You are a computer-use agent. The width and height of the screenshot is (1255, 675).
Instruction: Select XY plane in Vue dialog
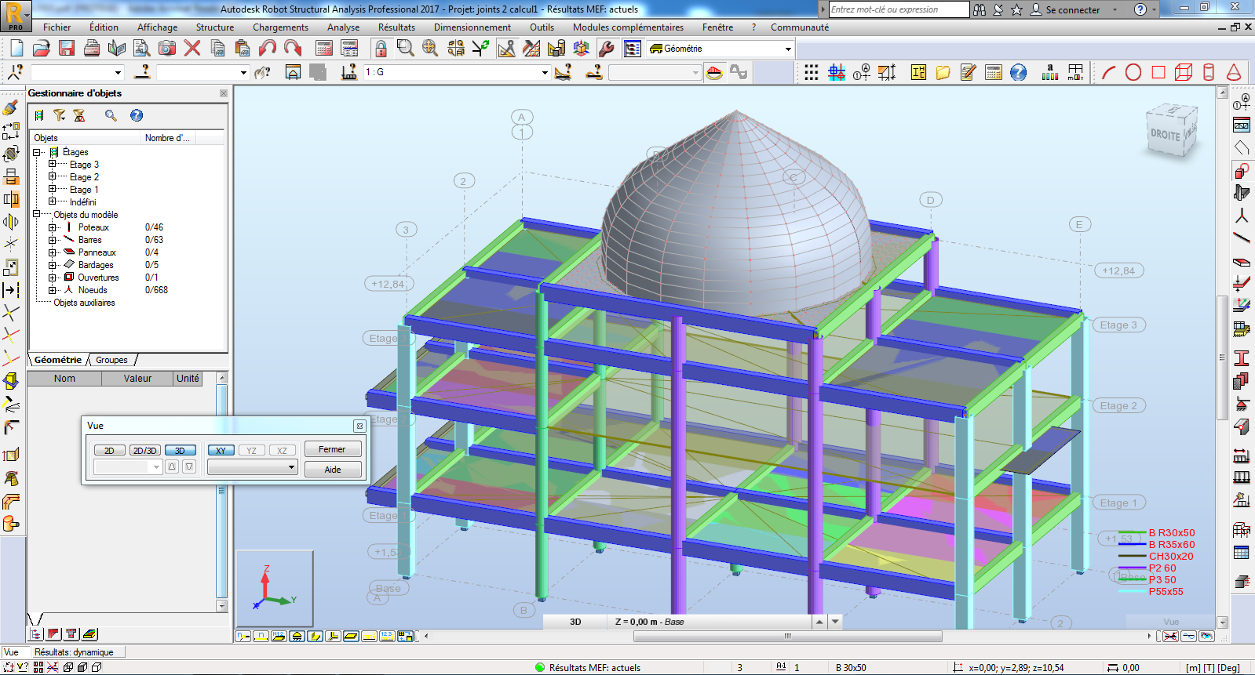pyautogui.click(x=221, y=451)
